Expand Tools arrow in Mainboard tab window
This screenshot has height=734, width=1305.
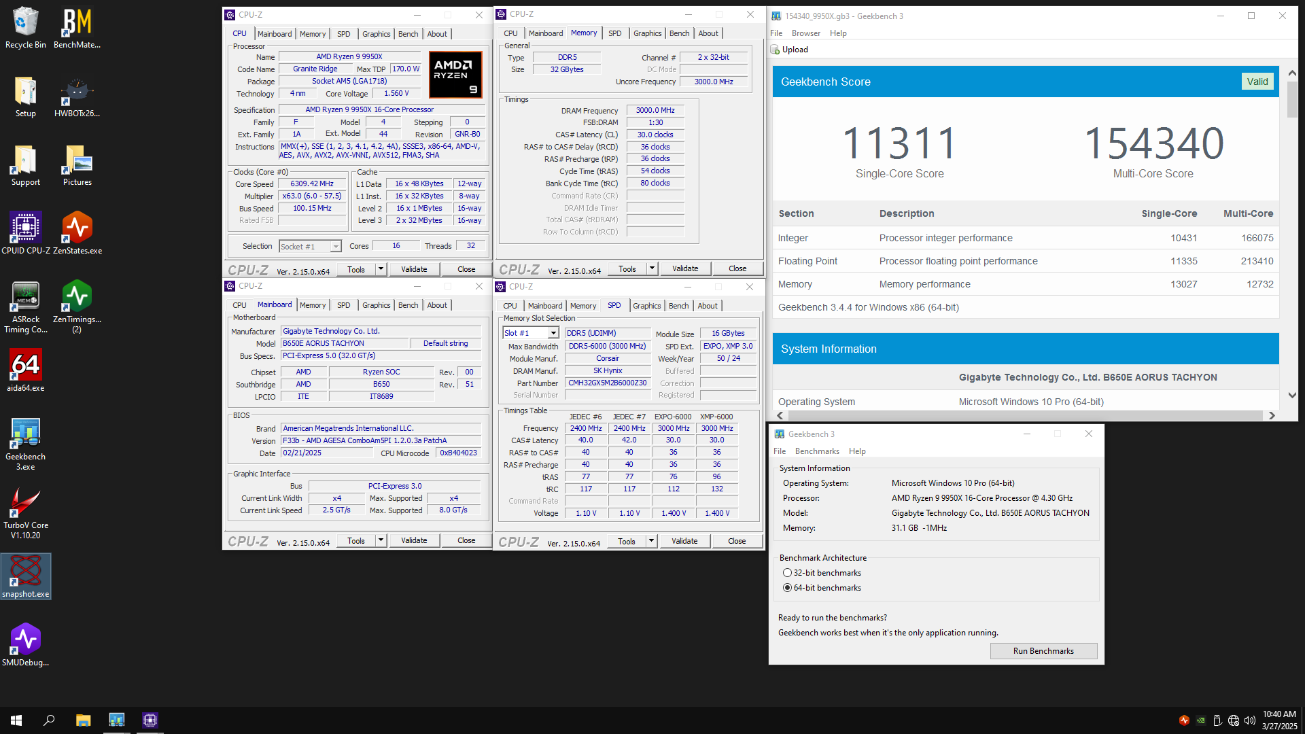click(x=381, y=540)
